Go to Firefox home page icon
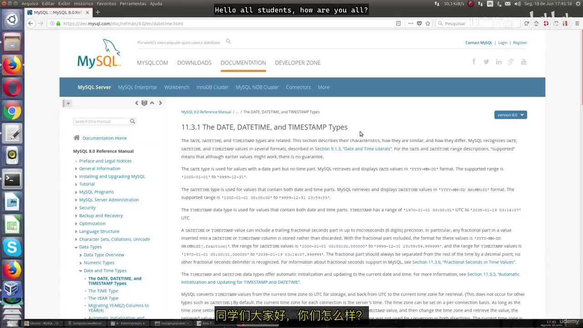This screenshot has height=328, width=583. (536, 23)
